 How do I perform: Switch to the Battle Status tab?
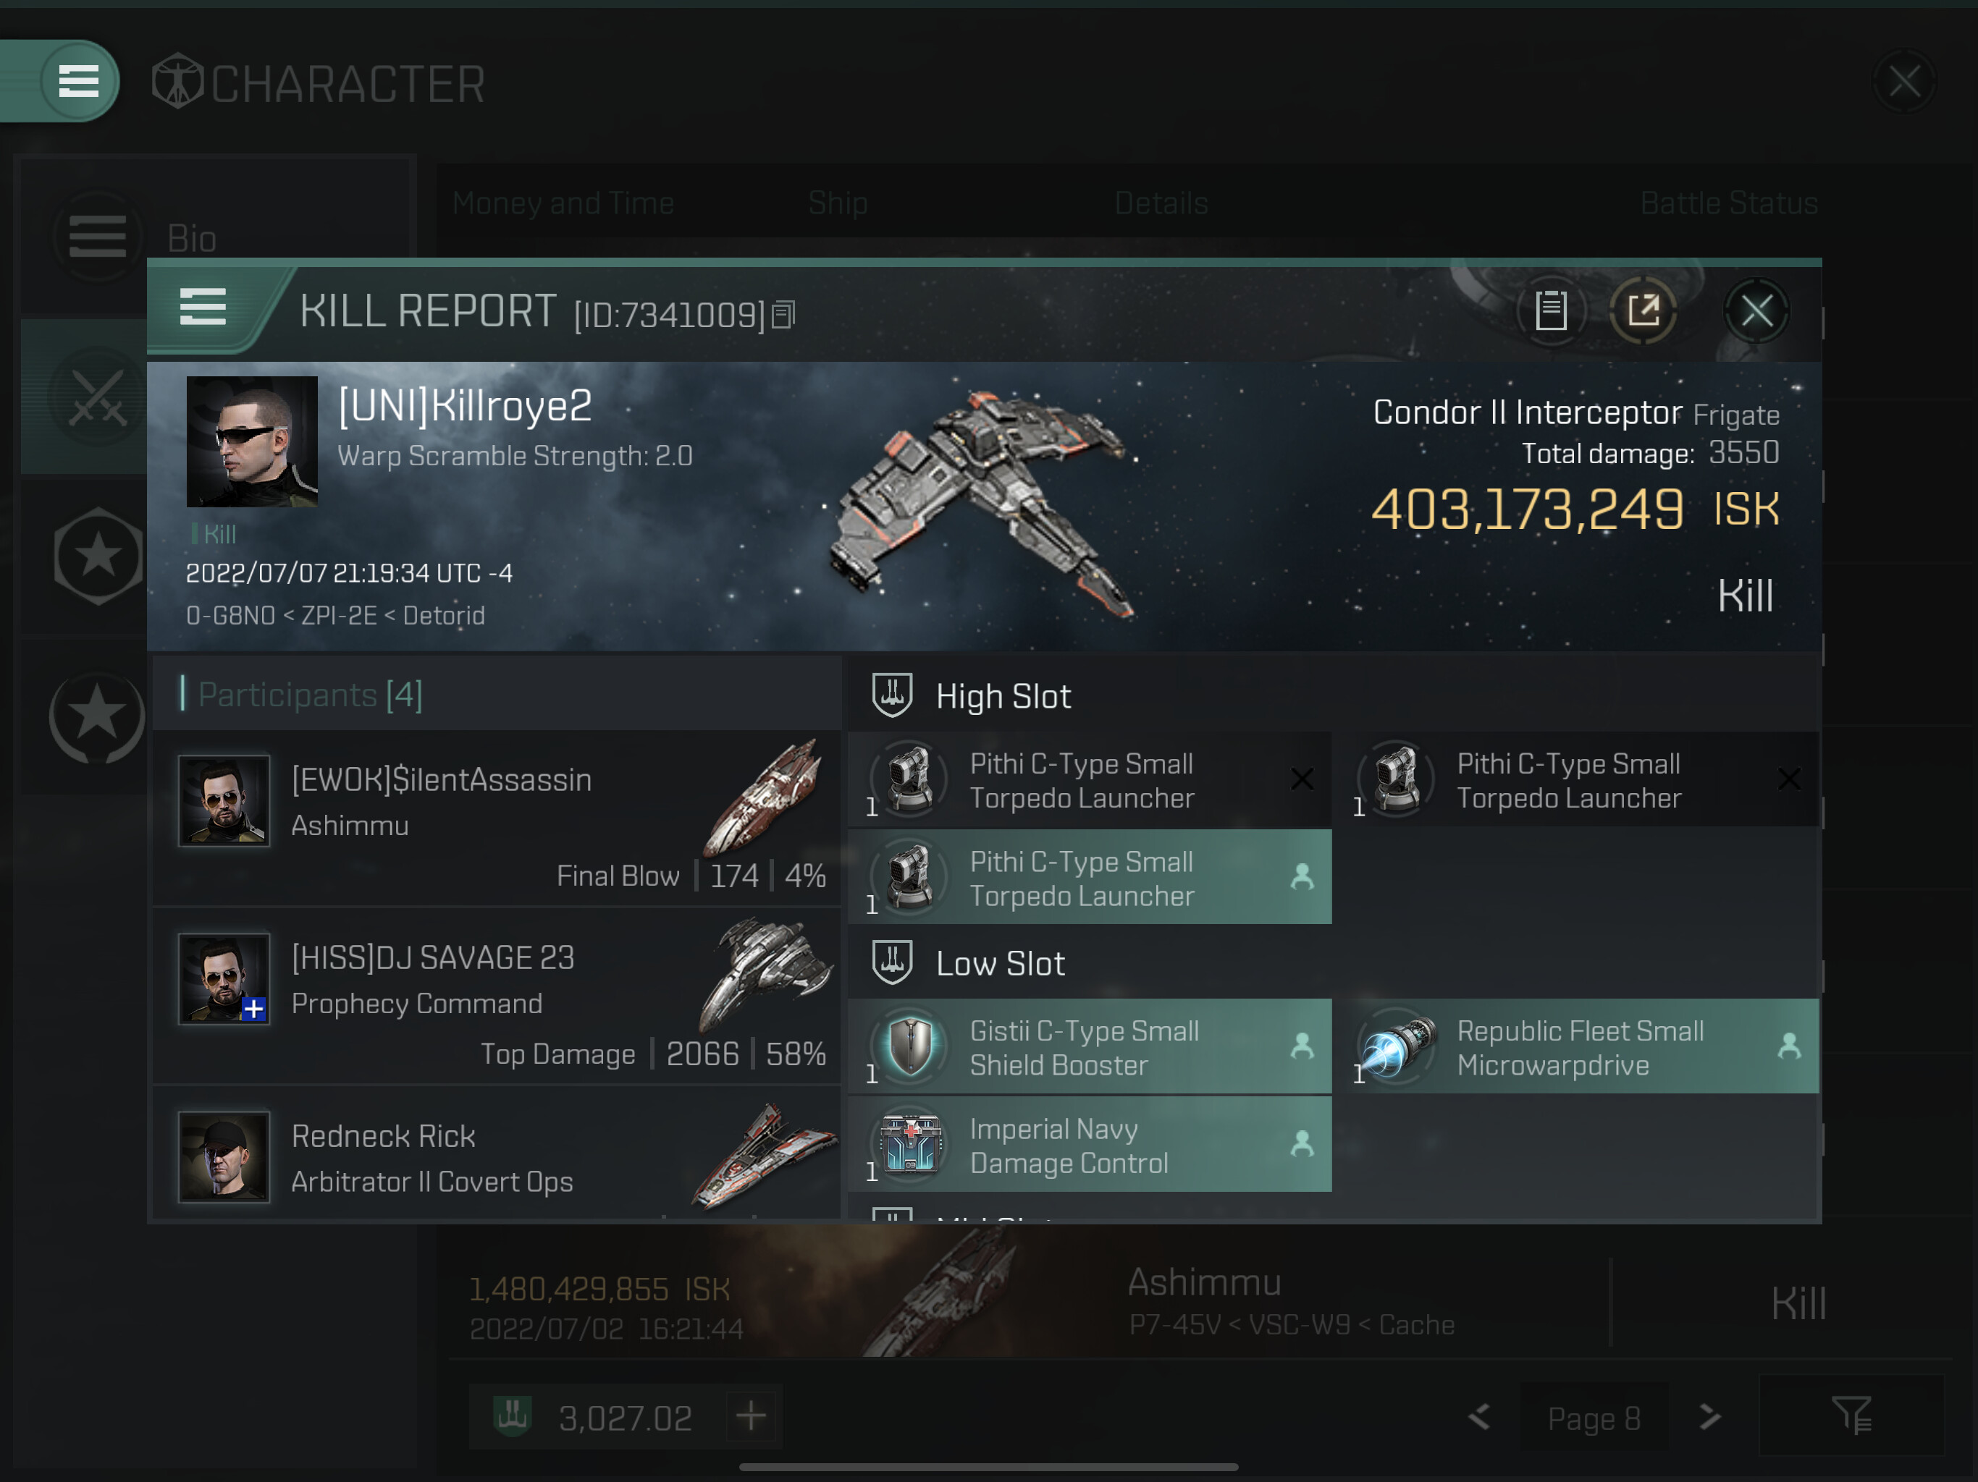click(1728, 203)
